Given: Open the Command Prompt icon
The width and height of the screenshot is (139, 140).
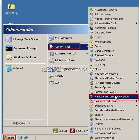Looking at the screenshot, I should pyautogui.click(x=9, y=48).
